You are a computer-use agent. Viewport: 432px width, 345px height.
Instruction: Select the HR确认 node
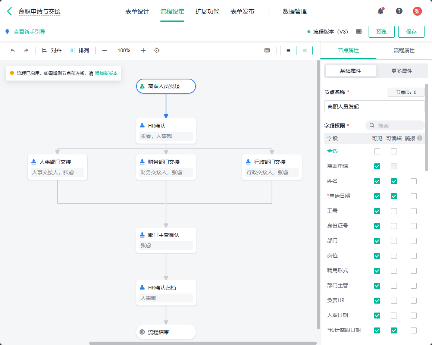(x=166, y=131)
